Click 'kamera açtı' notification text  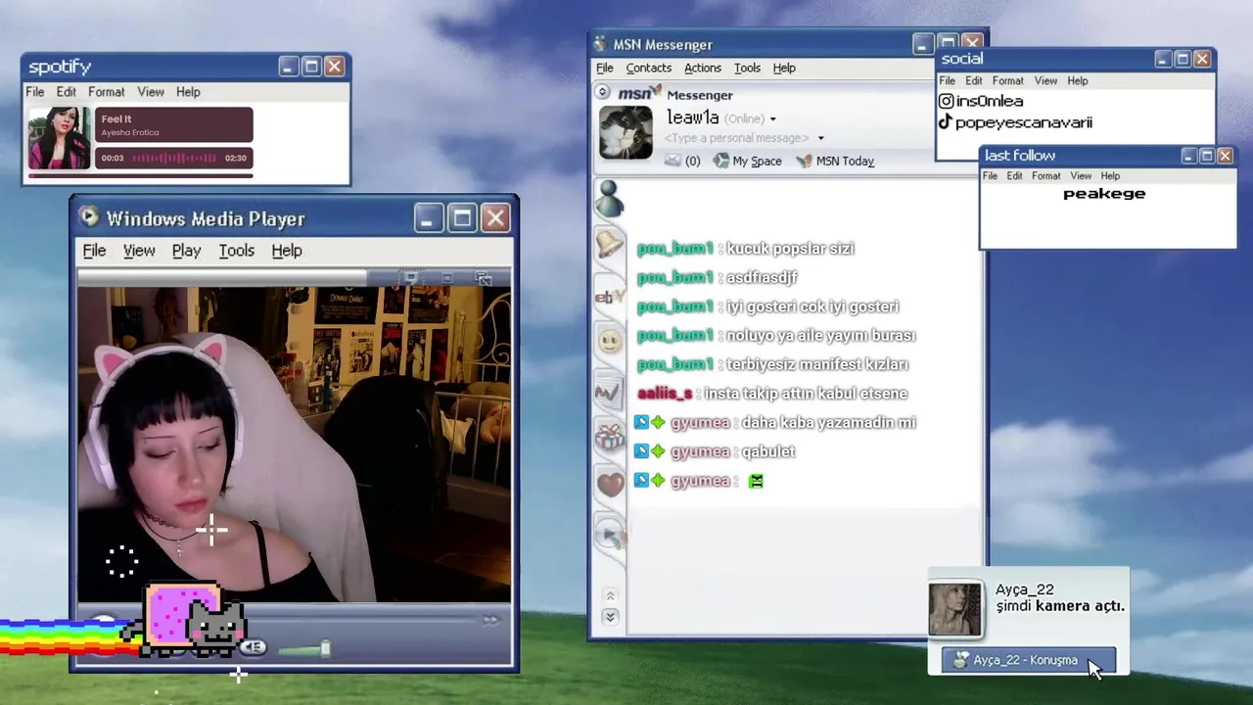(x=1080, y=606)
